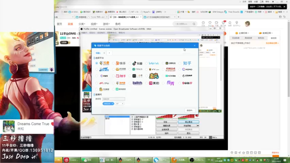Open the Start Recording dropdown arrow
290x163 pixels.
(x=198, y=126)
